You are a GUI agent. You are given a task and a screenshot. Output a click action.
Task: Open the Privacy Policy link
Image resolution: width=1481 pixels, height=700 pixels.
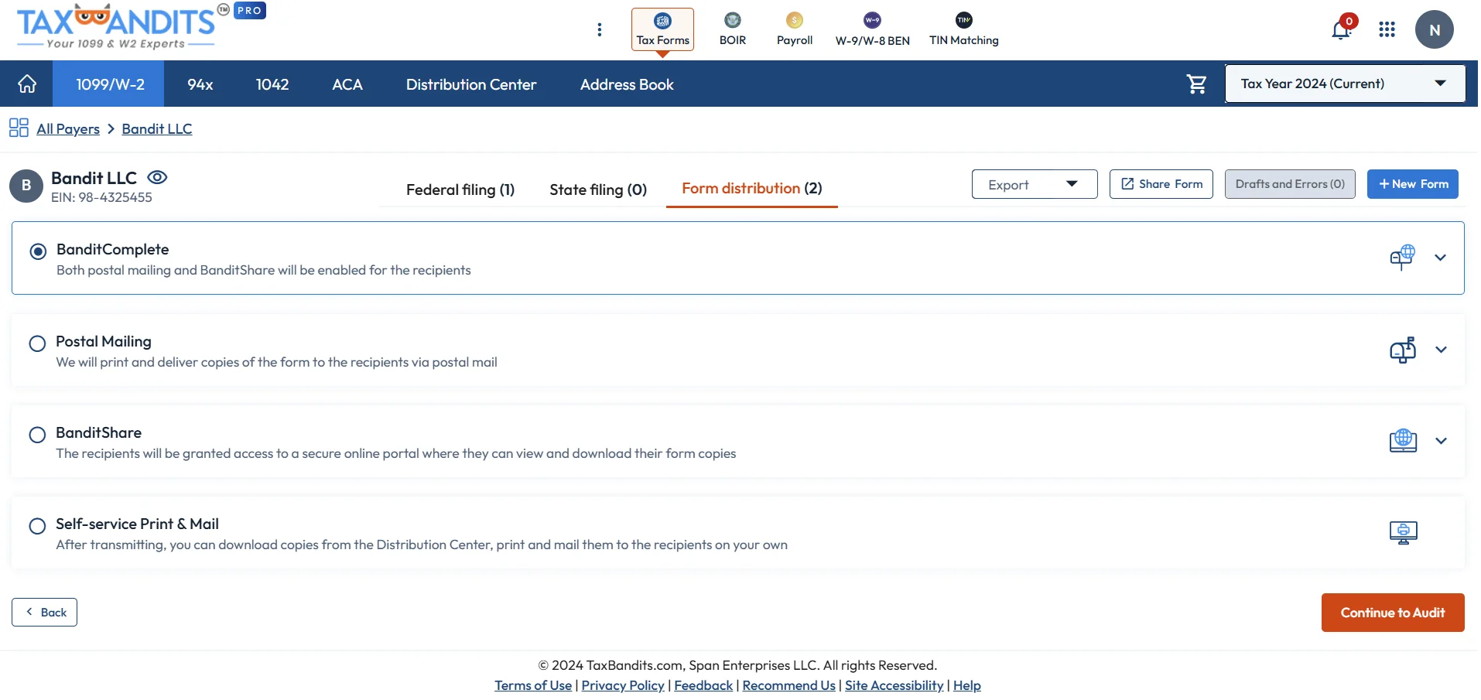(x=623, y=685)
